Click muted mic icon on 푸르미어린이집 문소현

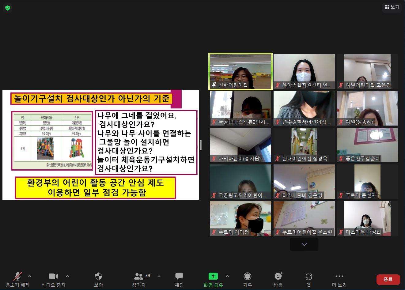(278, 232)
